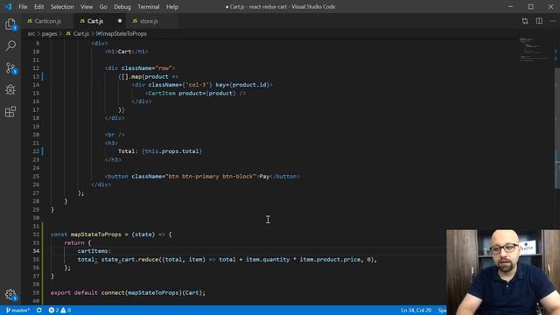Click the master branch indicator
Viewport: 560px width, 315px height.
[x=17, y=310]
